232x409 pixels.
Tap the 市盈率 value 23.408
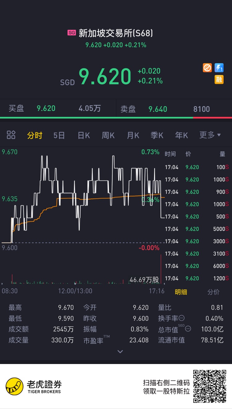tap(139, 340)
